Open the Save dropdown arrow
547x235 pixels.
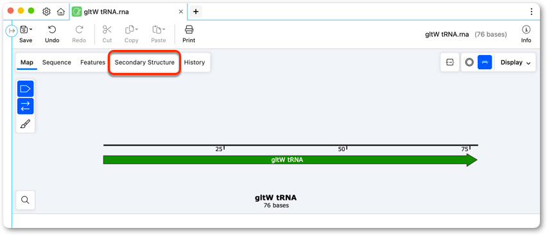pyautogui.click(x=31, y=29)
